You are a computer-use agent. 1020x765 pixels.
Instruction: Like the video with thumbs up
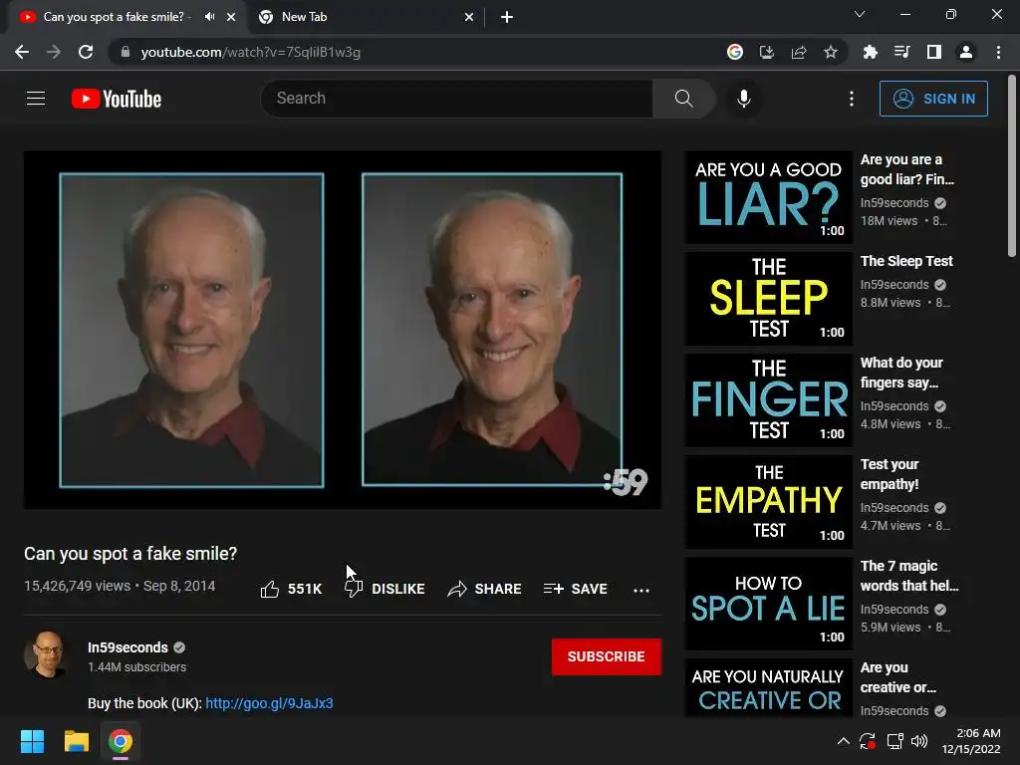click(x=292, y=589)
